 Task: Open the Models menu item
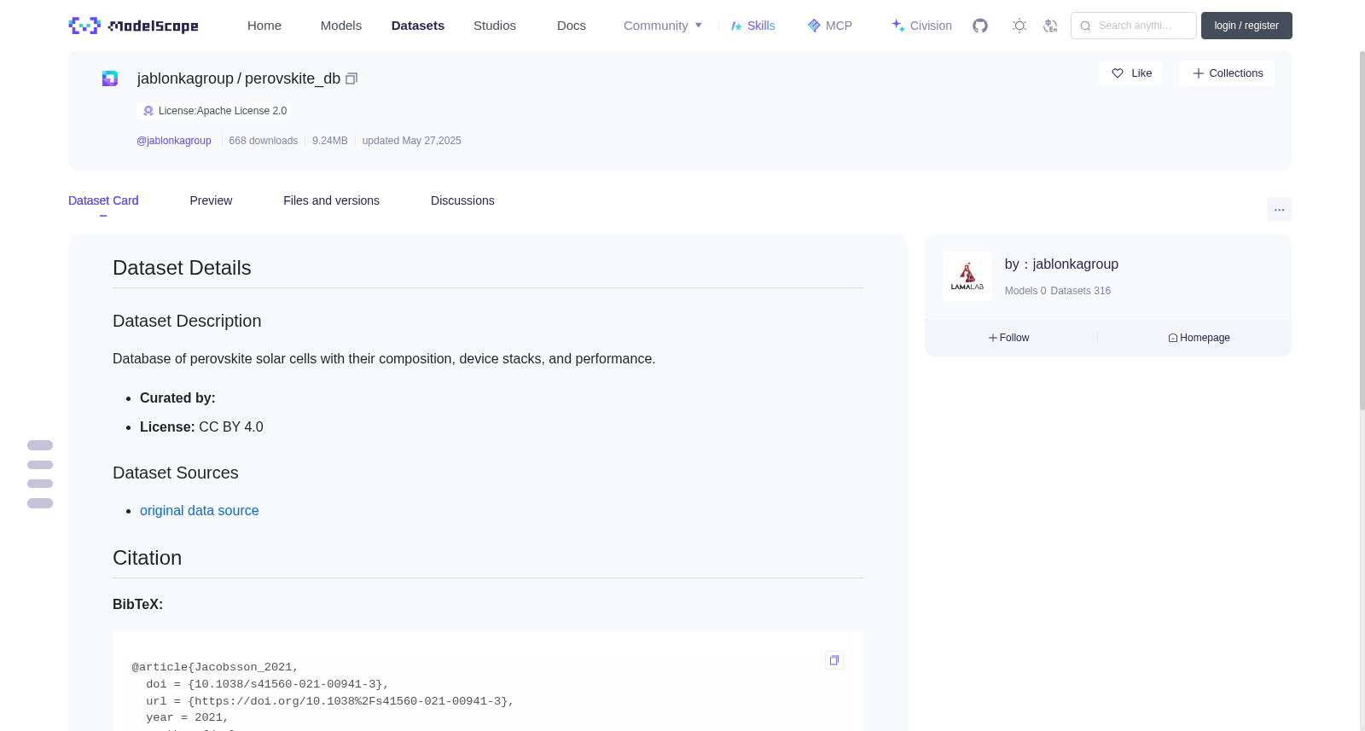(341, 26)
